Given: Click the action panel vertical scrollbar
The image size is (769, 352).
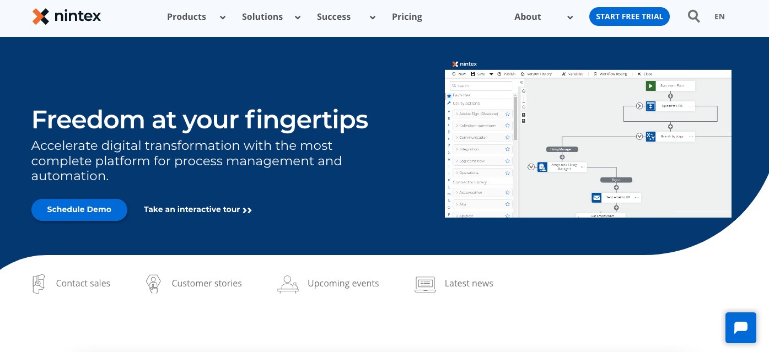Looking at the screenshot, I should [x=515, y=118].
